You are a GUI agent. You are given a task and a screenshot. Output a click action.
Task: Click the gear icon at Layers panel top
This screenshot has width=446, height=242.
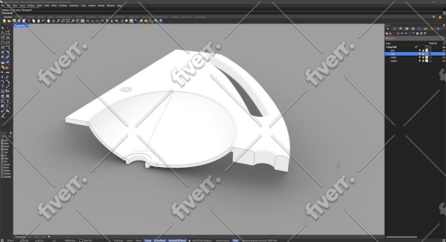tap(444, 26)
